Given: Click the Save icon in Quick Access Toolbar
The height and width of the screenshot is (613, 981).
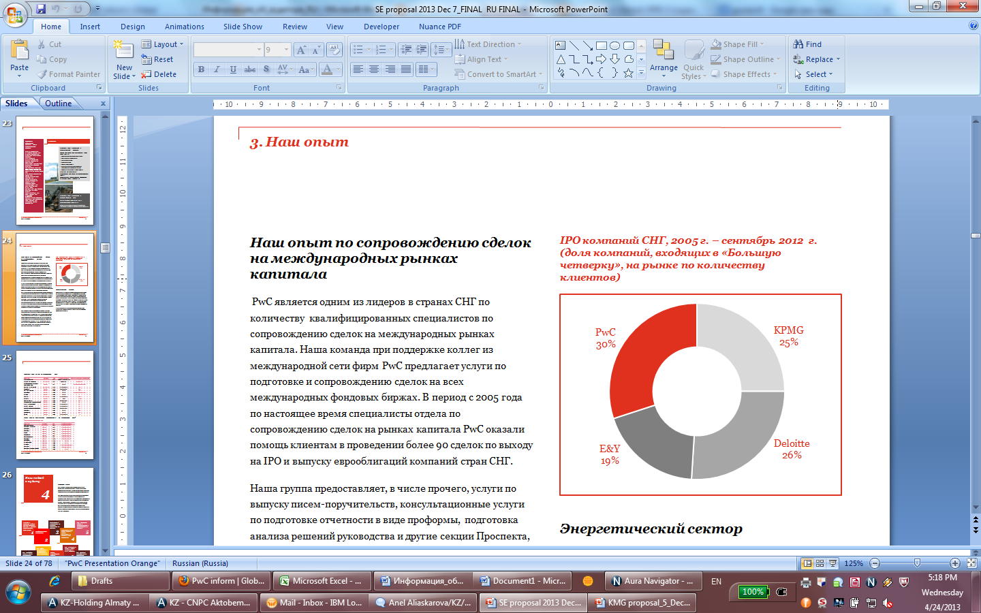Looking at the screenshot, I should [41, 9].
